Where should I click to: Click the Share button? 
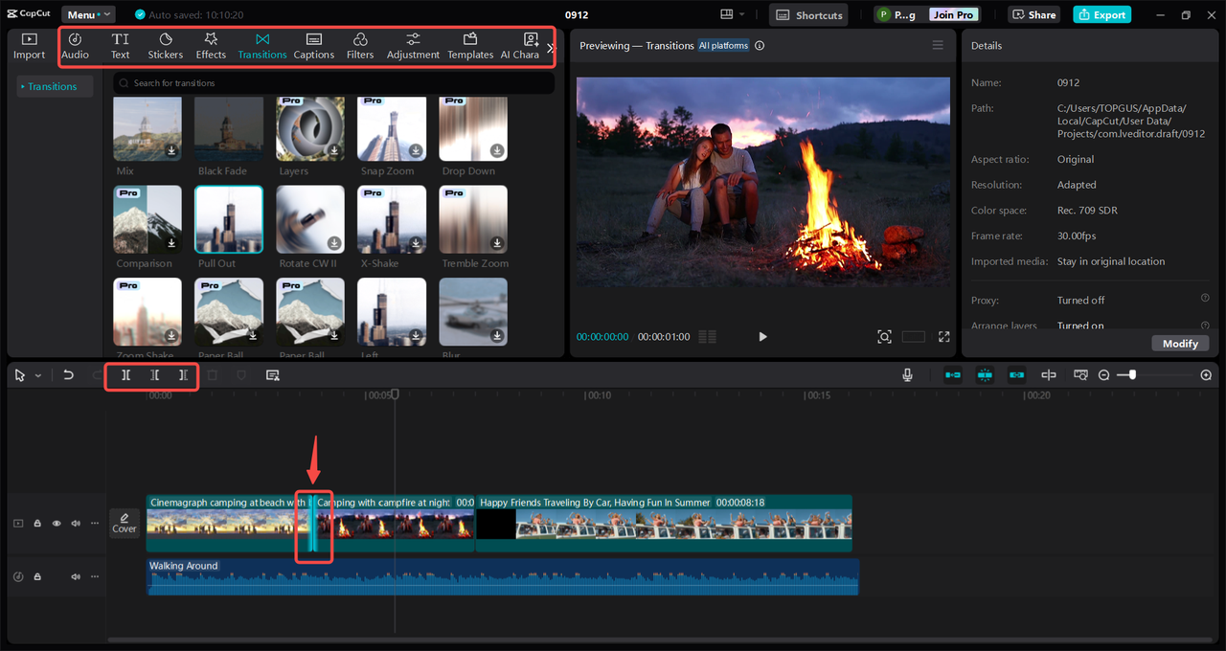click(1033, 14)
